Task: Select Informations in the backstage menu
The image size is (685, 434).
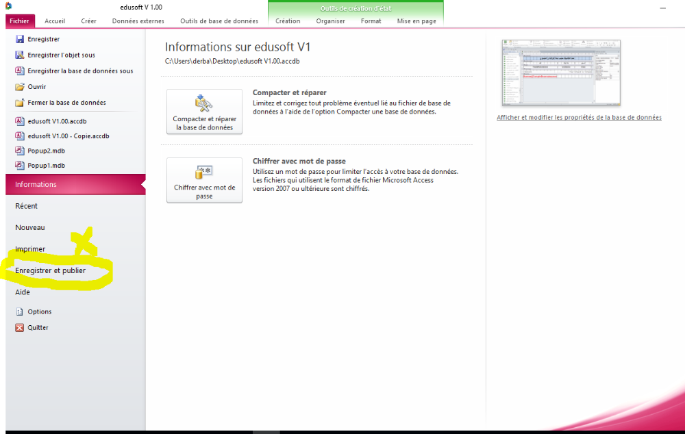Action: (75, 184)
